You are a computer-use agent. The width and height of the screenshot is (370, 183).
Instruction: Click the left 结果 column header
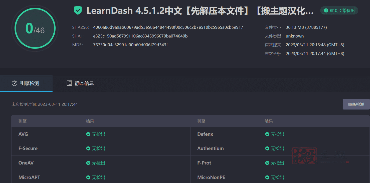click(x=90, y=121)
